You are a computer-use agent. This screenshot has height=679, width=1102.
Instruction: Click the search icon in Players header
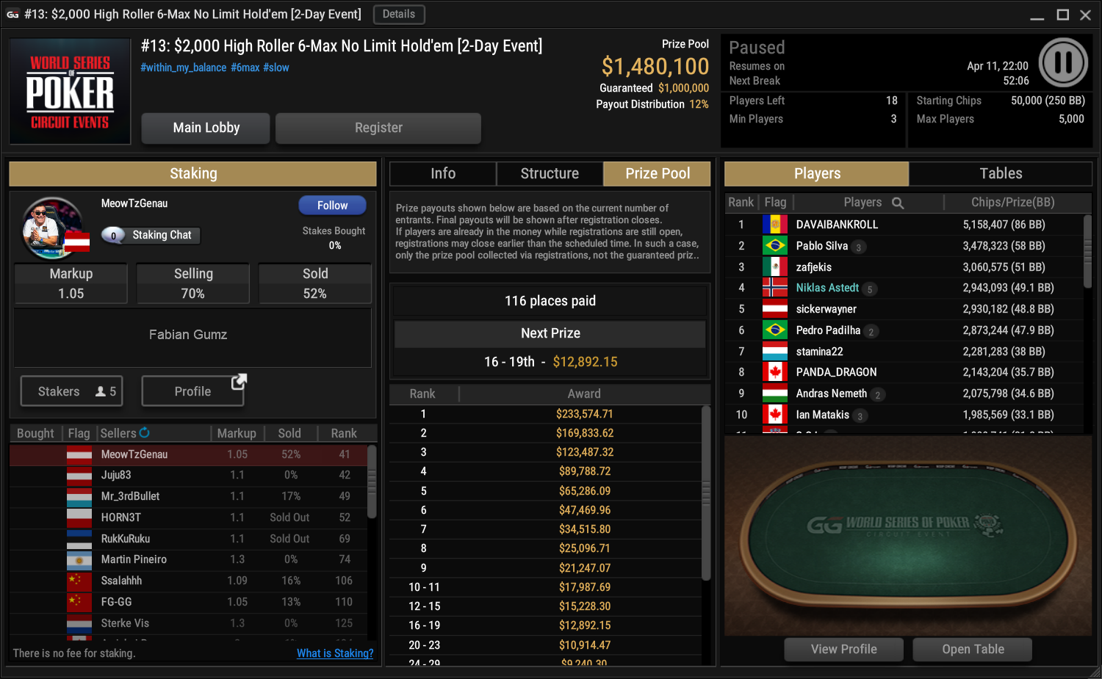(x=898, y=203)
